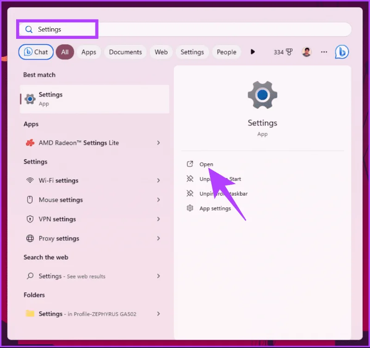Select the Chat filter tab
The image size is (370, 348).
tap(36, 52)
